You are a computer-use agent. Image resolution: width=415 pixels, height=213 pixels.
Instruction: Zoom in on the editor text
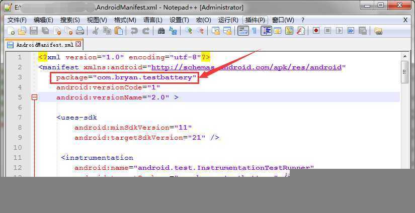[x=189, y=31]
